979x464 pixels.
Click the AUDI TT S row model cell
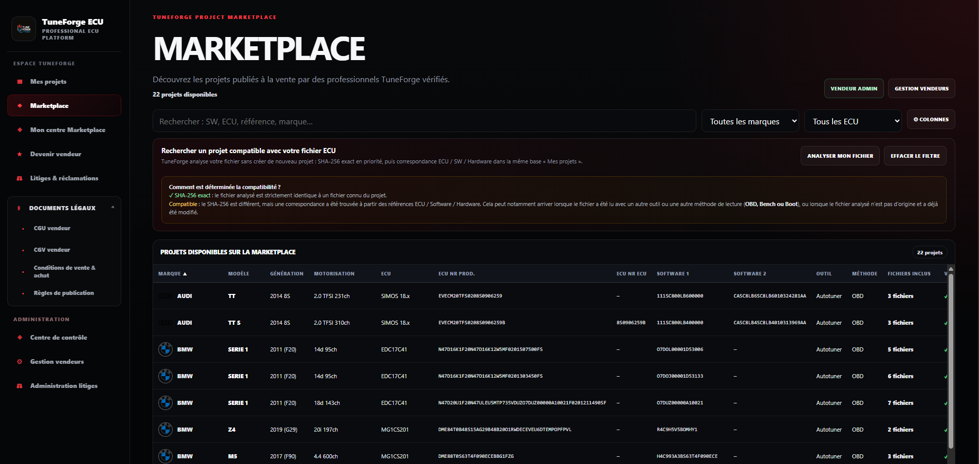coord(234,323)
